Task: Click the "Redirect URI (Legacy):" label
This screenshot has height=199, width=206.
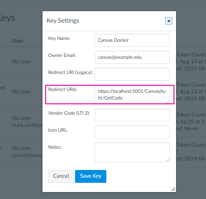Action: [x=70, y=72]
